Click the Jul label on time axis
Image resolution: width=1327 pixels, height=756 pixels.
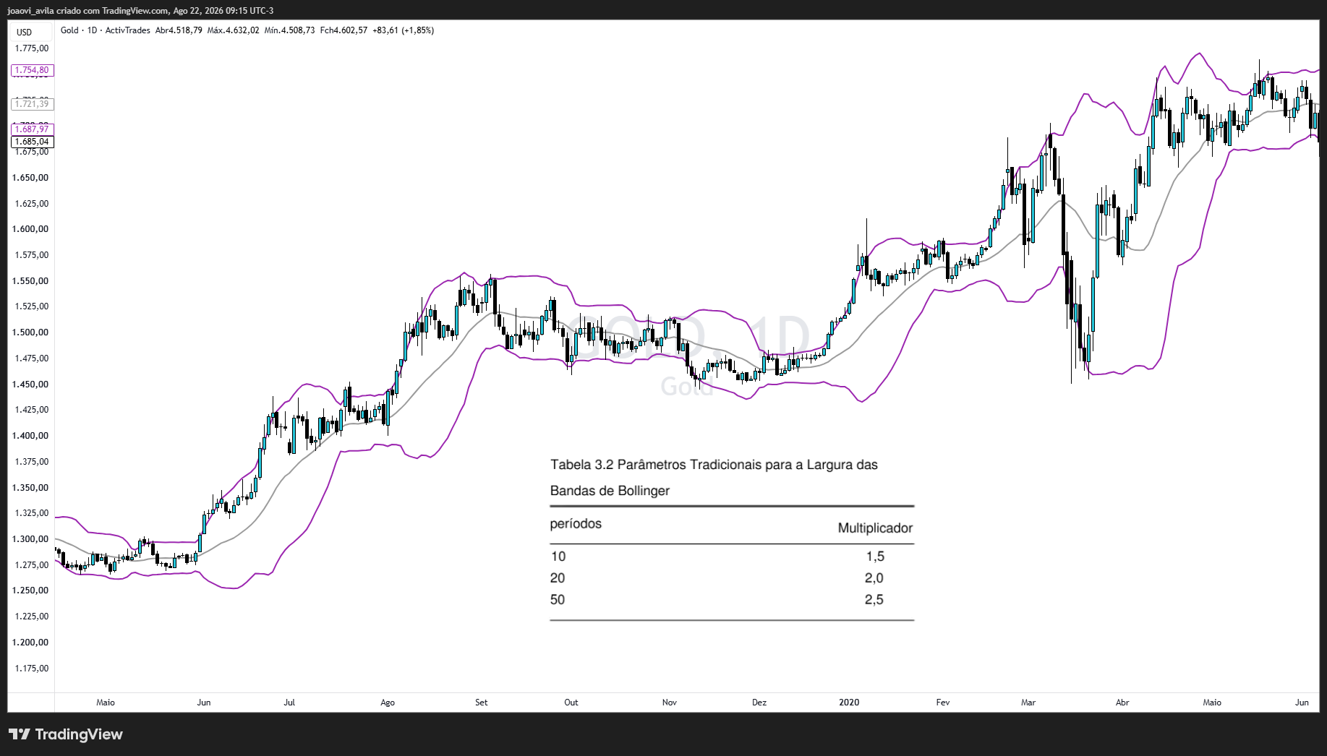289,703
